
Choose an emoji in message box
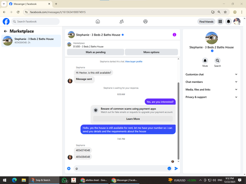pos(169,168)
